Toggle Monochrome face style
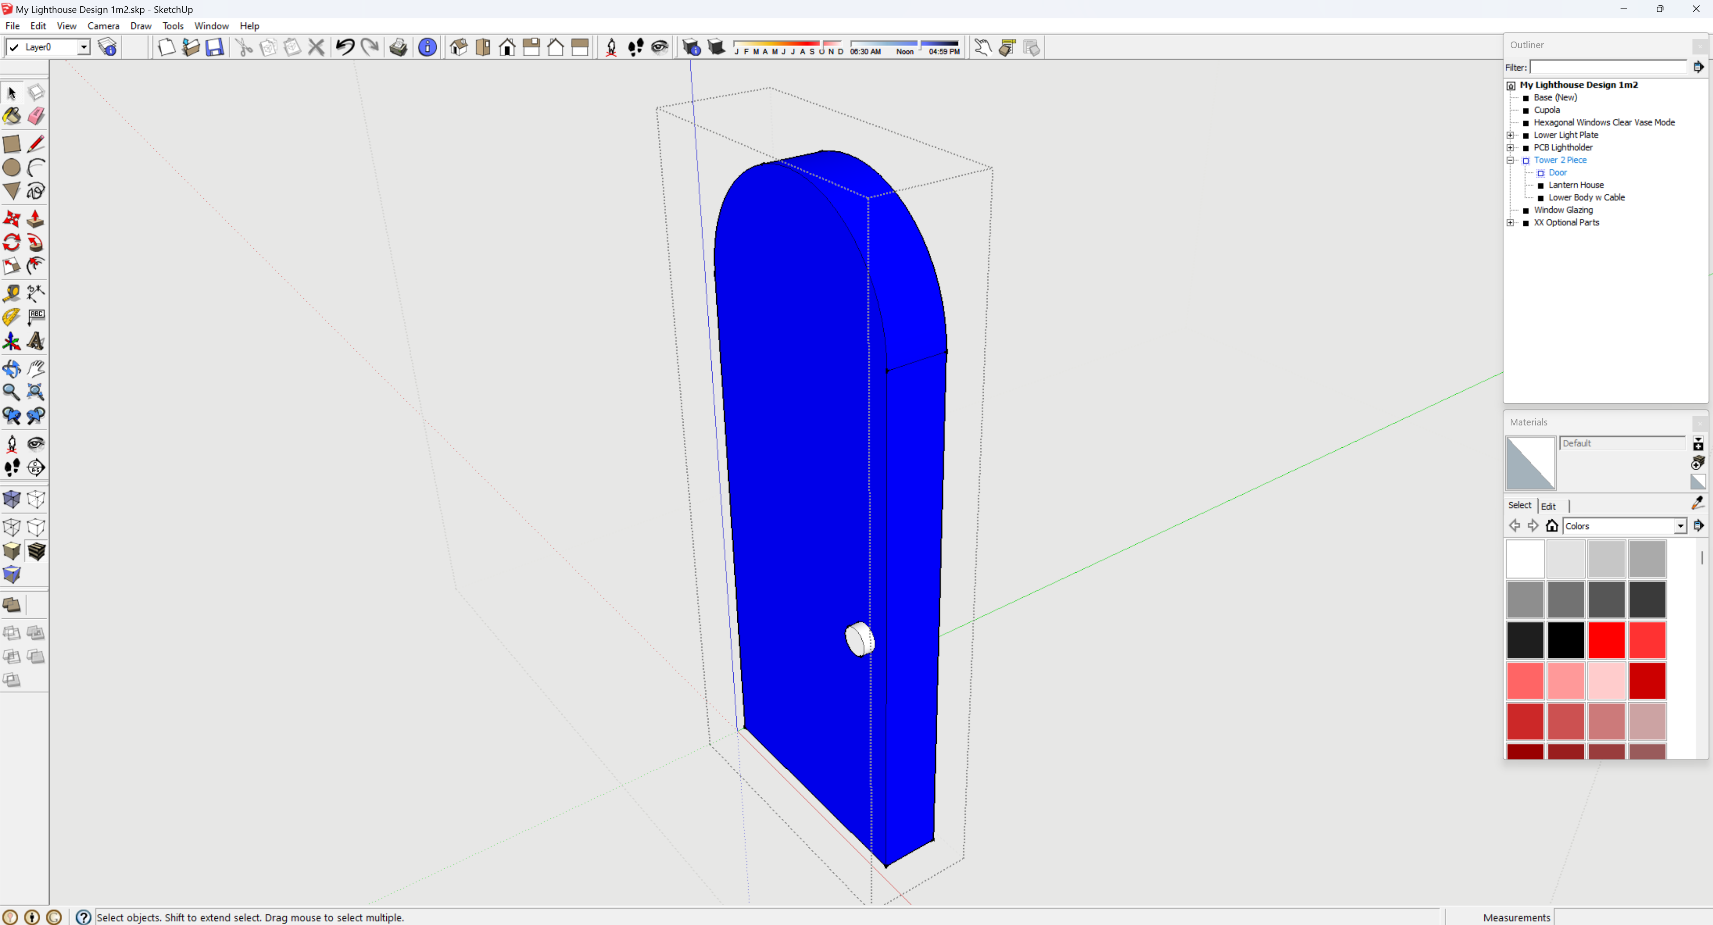This screenshot has width=1713, height=925. coord(12,575)
